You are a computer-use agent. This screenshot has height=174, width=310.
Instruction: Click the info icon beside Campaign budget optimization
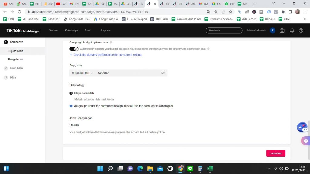coord(111,43)
